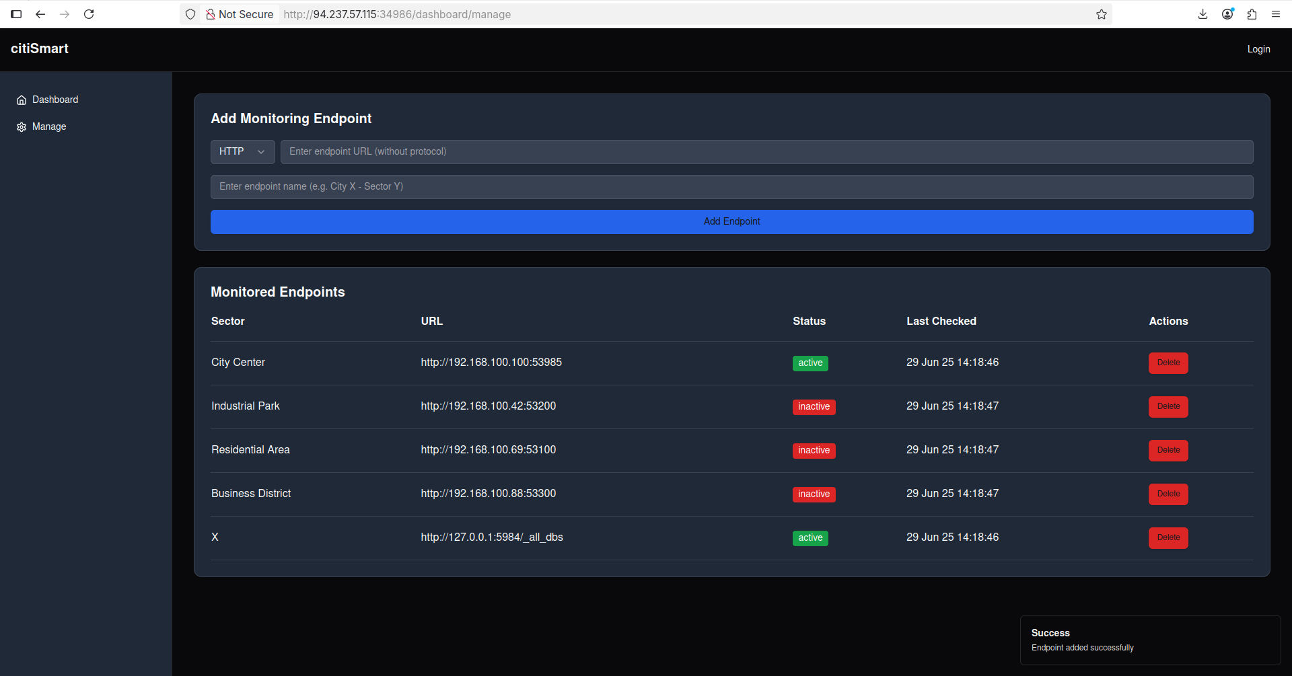1292x676 pixels.
Task: Click the citiSmart logo
Action: coord(40,48)
